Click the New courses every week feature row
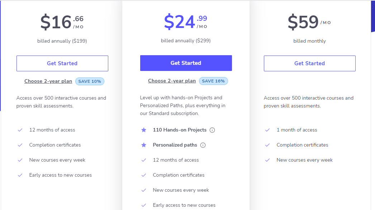The width and height of the screenshot is (375, 210). 57,160
